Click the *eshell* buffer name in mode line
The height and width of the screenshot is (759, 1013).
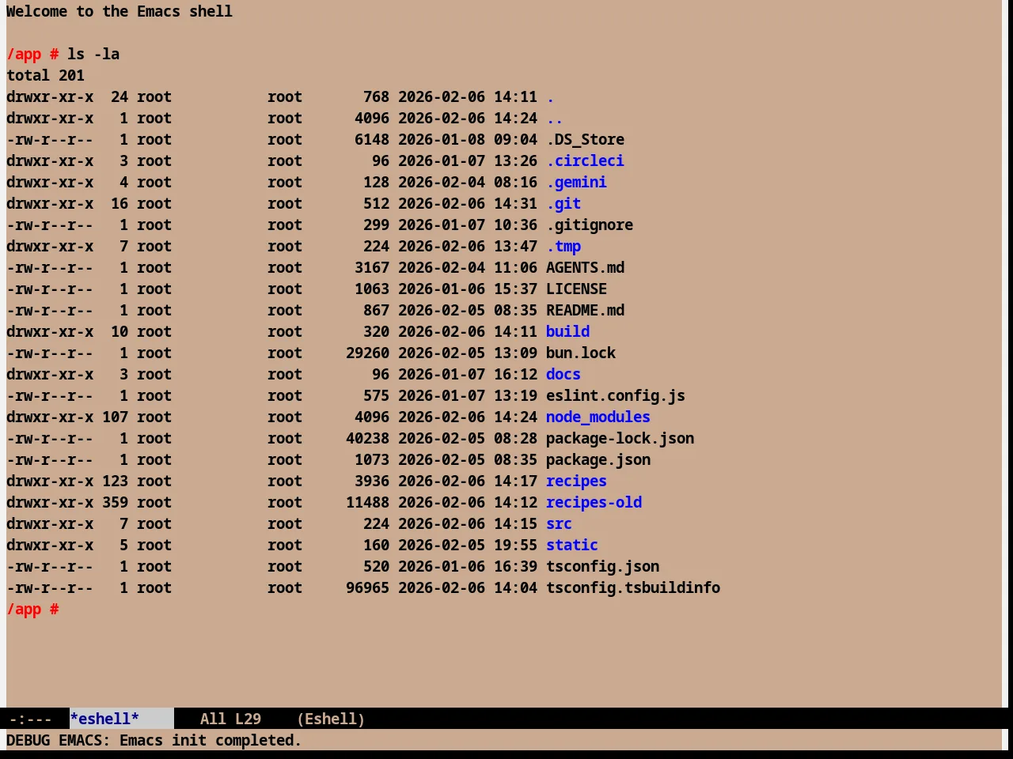(x=104, y=719)
